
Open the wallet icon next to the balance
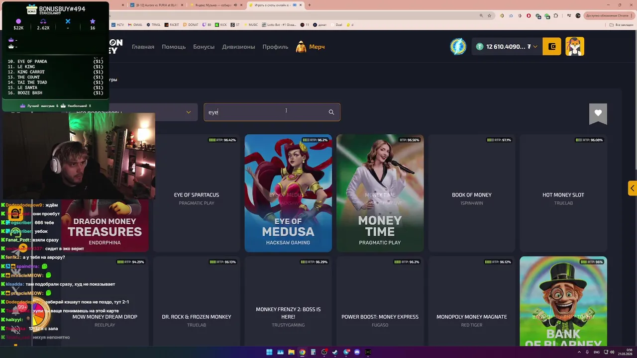coord(552,47)
